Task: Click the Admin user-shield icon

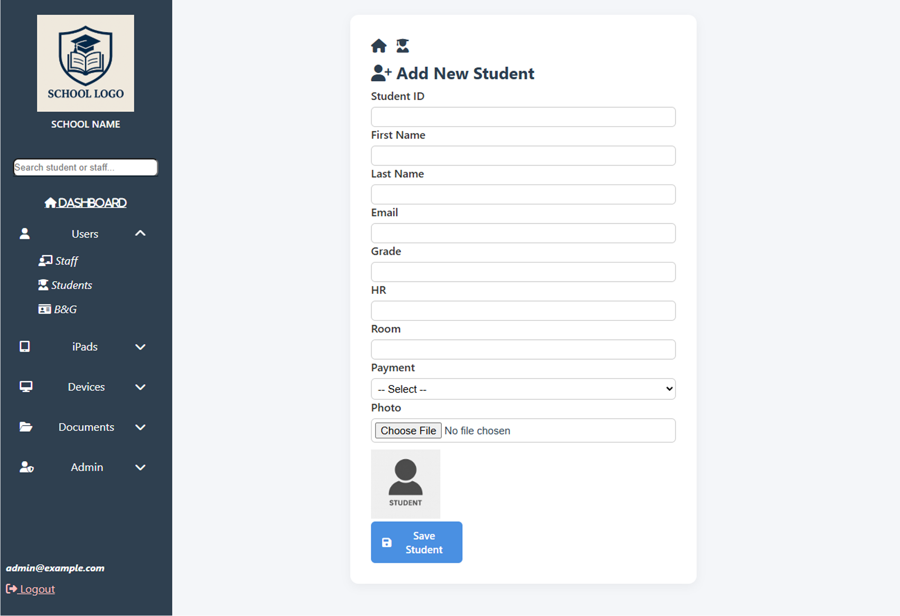Action: 26,467
